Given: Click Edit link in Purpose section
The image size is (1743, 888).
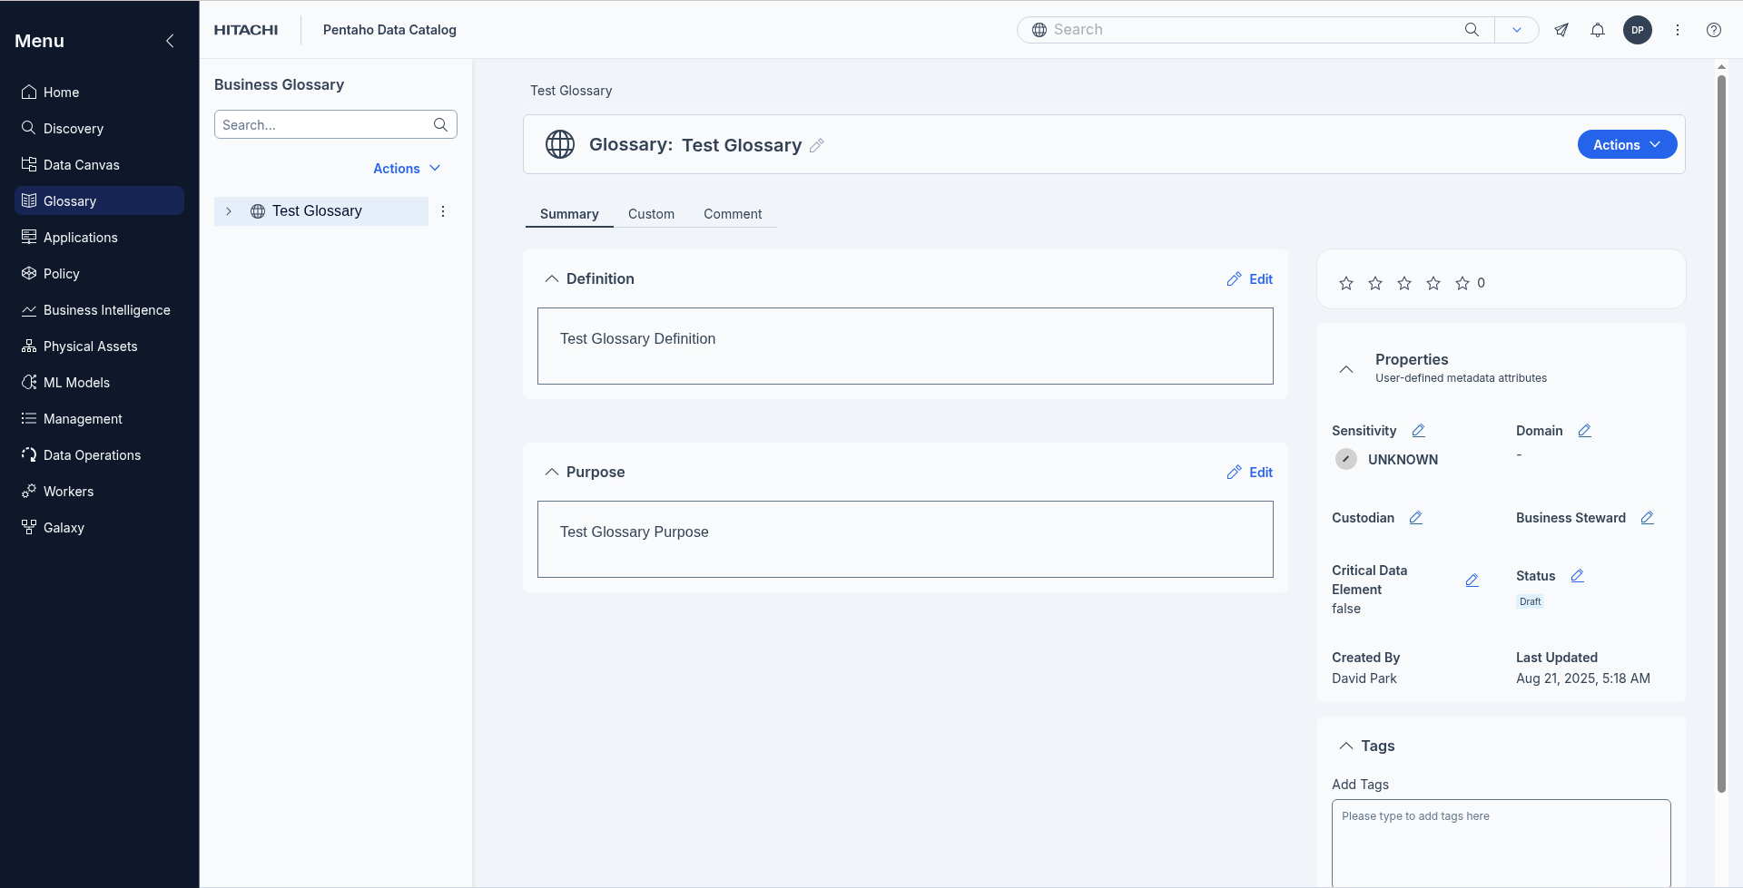Looking at the screenshot, I should point(1250,473).
